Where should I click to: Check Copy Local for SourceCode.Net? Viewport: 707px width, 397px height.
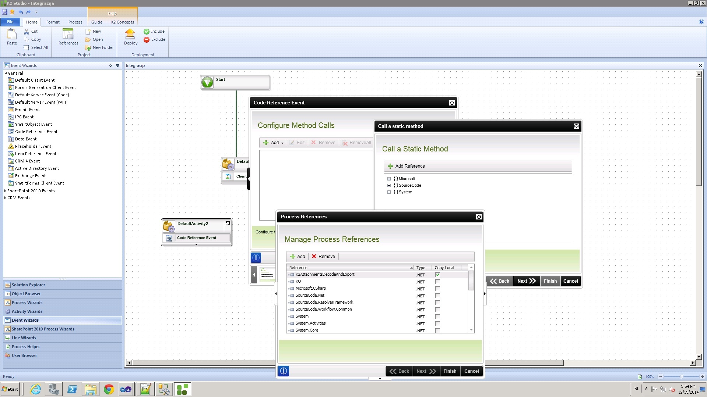[437, 296]
